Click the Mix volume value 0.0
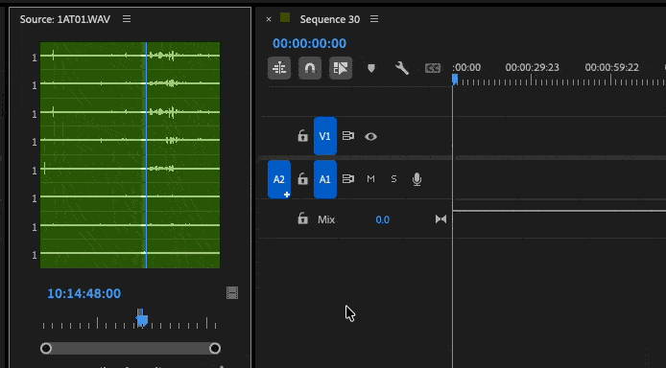The width and height of the screenshot is (666, 368). (382, 219)
